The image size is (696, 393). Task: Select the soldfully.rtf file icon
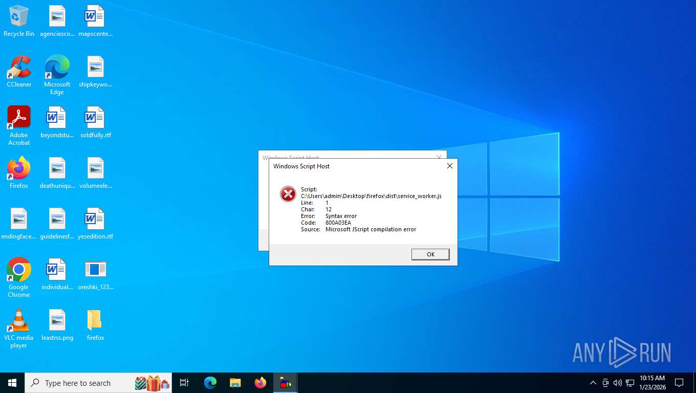[95, 122]
